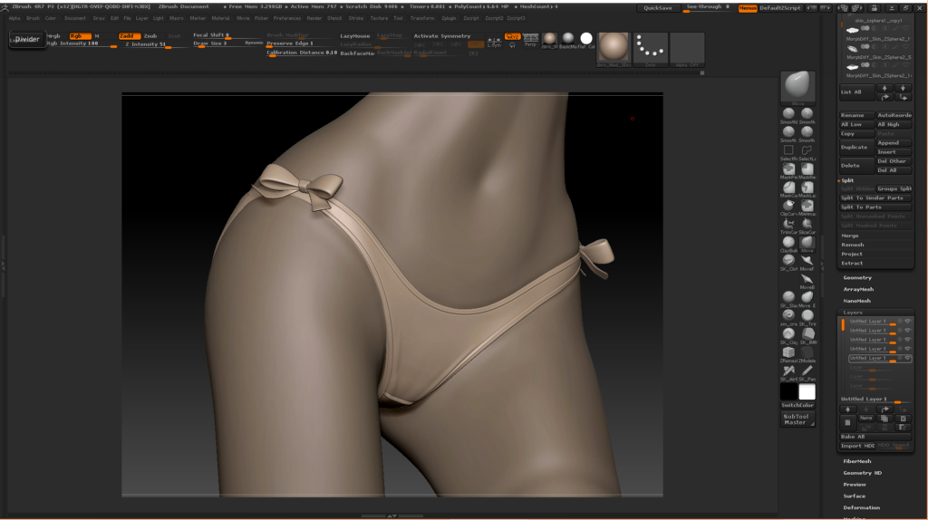Select the ZRemesherGuides brush icon

788,352
